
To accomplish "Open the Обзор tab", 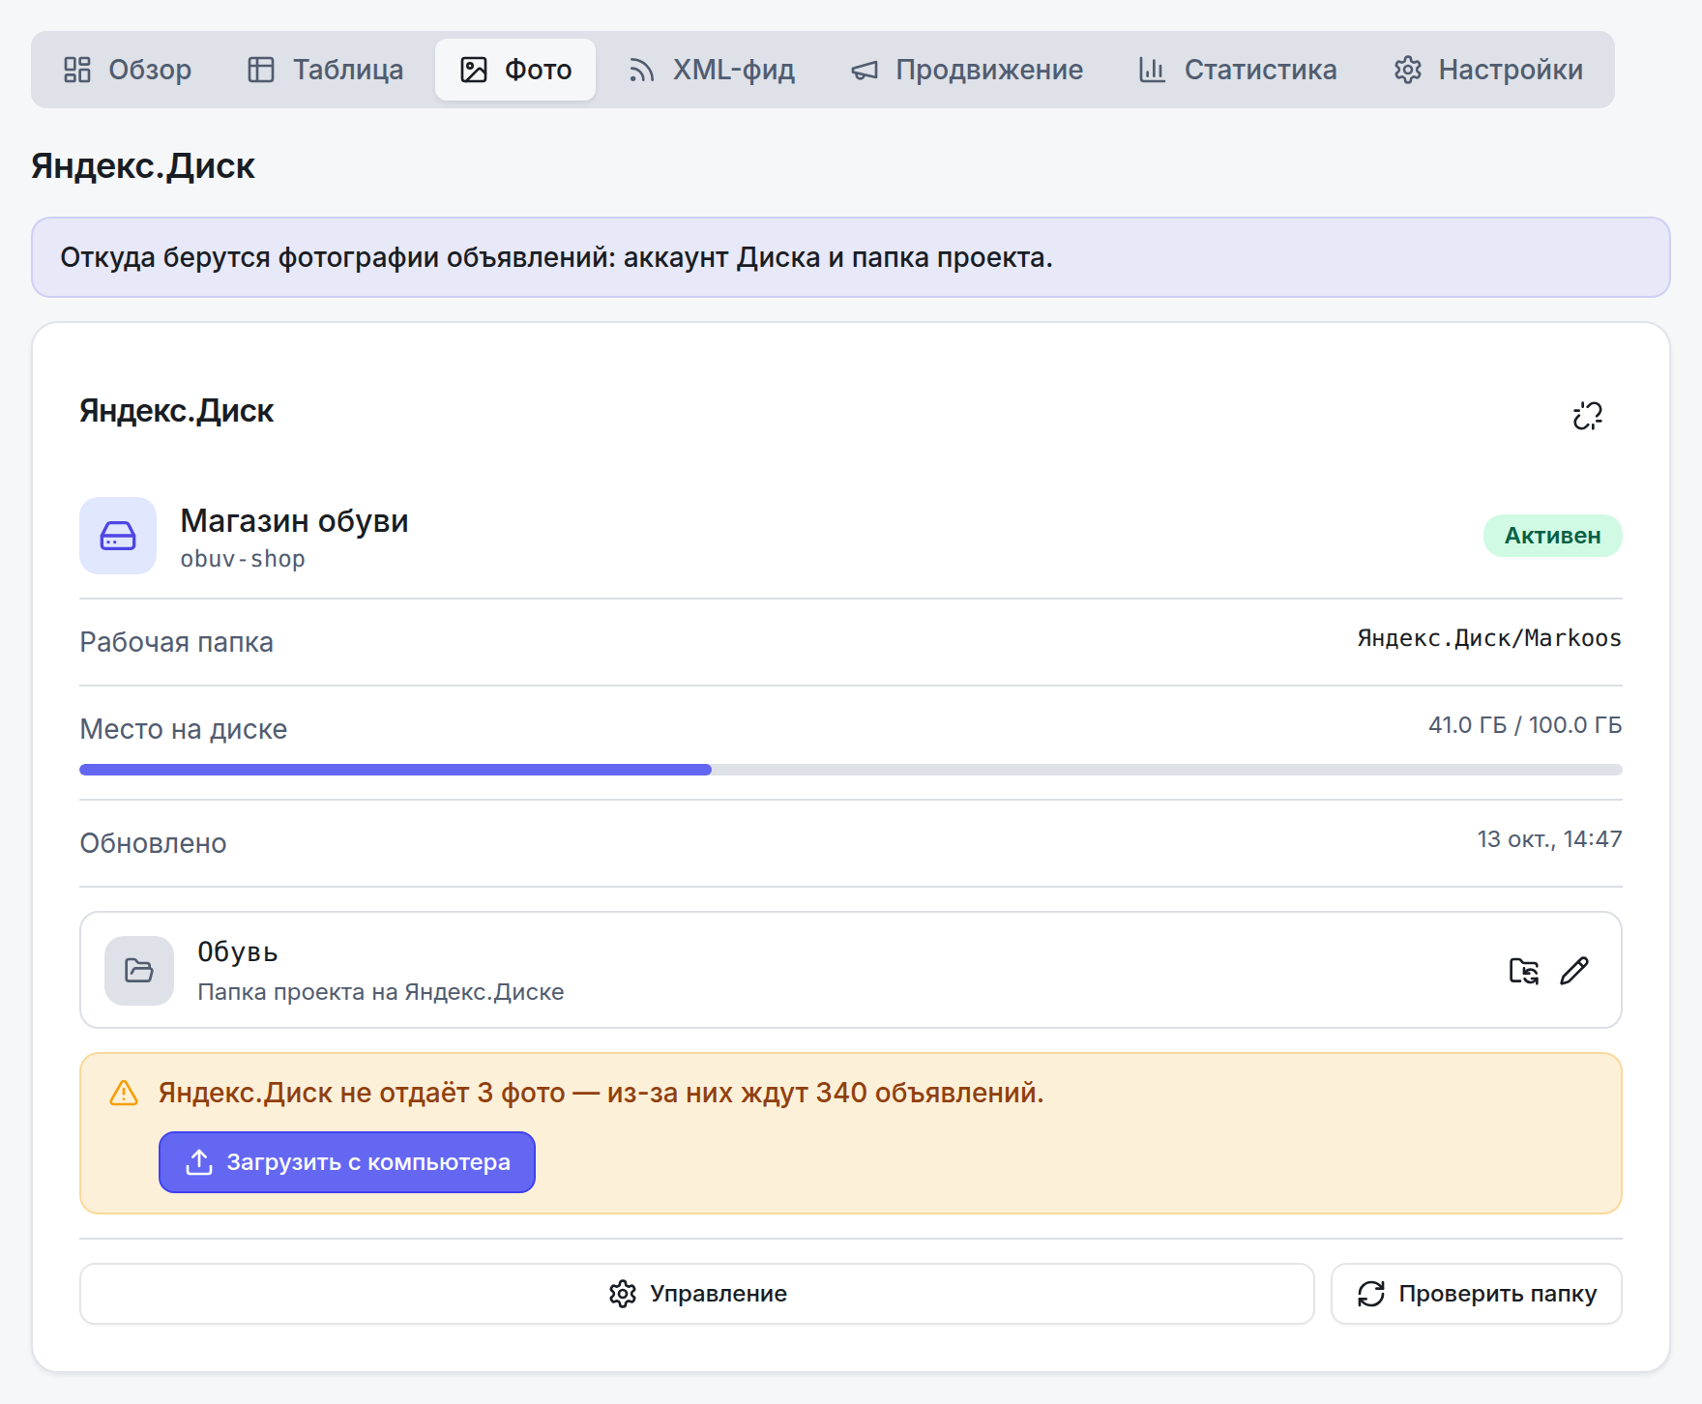I will pos(128,70).
